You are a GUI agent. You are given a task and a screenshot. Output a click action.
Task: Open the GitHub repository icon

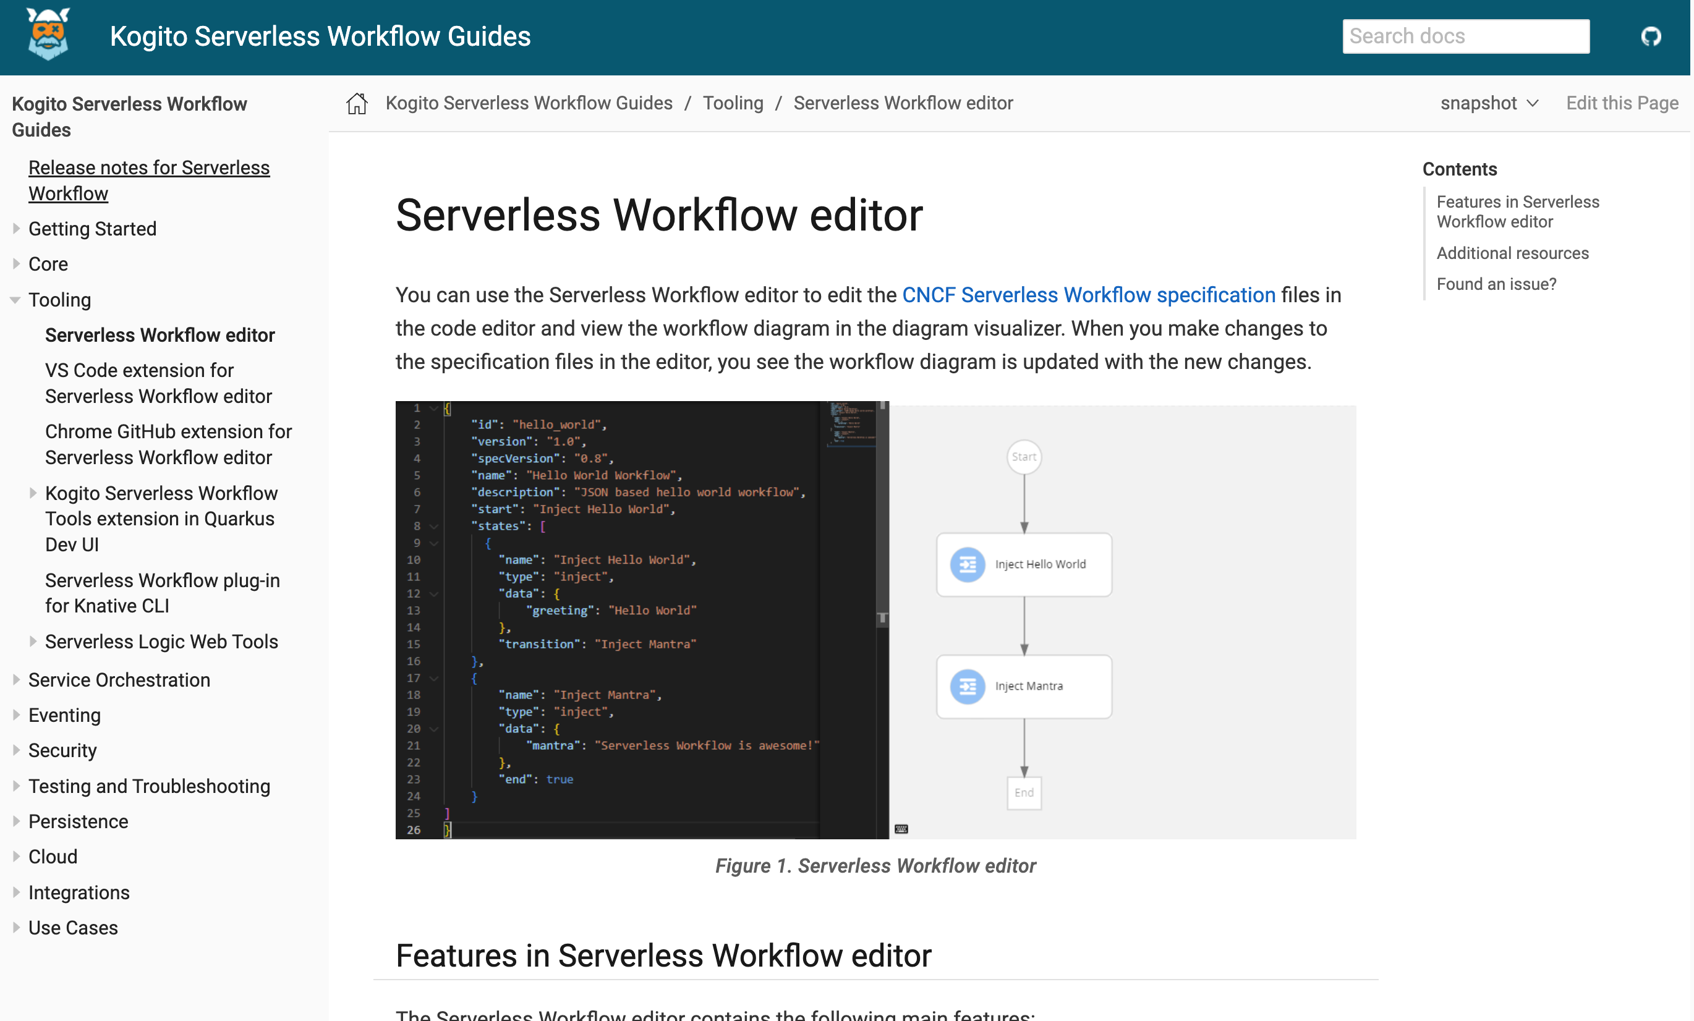pyautogui.click(x=1650, y=36)
